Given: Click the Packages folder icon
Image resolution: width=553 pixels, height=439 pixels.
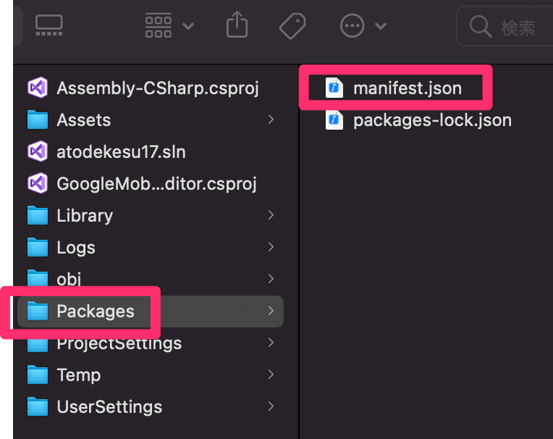Looking at the screenshot, I should 38,311.
